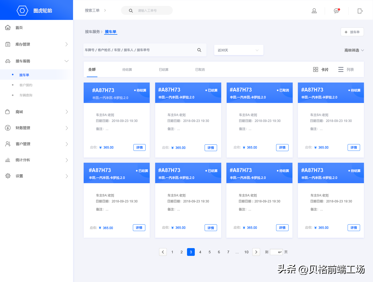Expand the 商城 menu chevron
This screenshot has height=282, width=373.
(67, 112)
